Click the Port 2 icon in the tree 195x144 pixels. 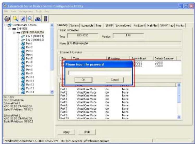click(23, 47)
